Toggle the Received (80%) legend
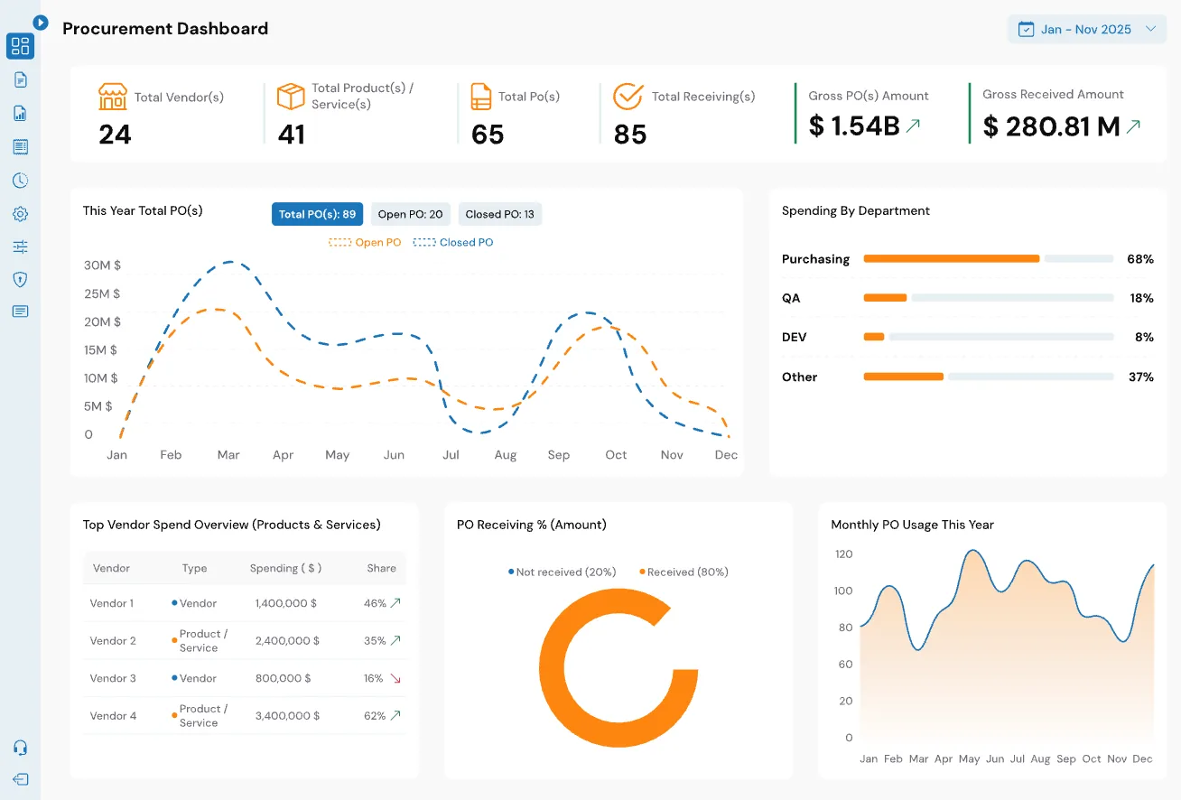The width and height of the screenshot is (1181, 800). pyautogui.click(x=683, y=572)
